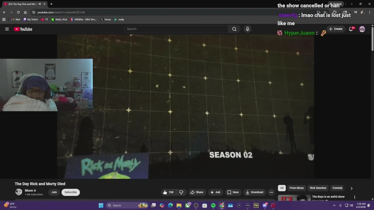
Task: Open the taskbar weather widget showing 33°F
Action: 10,205
